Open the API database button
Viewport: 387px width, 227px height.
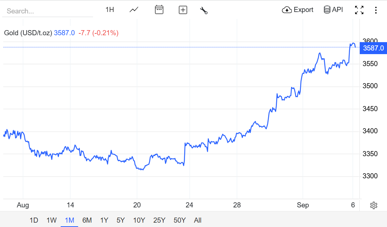pyautogui.click(x=333, y=10)
